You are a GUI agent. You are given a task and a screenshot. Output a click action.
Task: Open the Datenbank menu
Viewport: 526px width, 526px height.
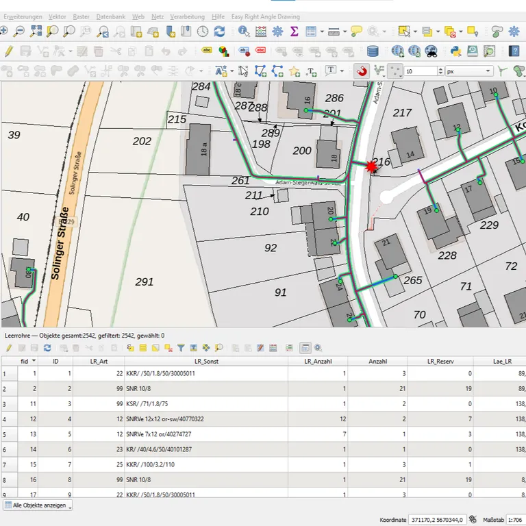(111, 16)
